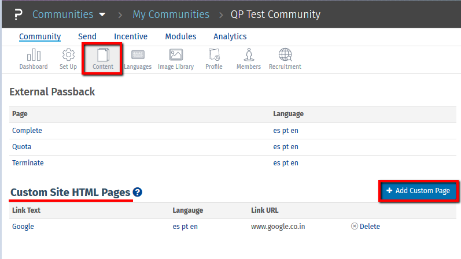Click the delete circle icon in Google row
The width and height of the screenshot is (461, 259).
point(354,226)
